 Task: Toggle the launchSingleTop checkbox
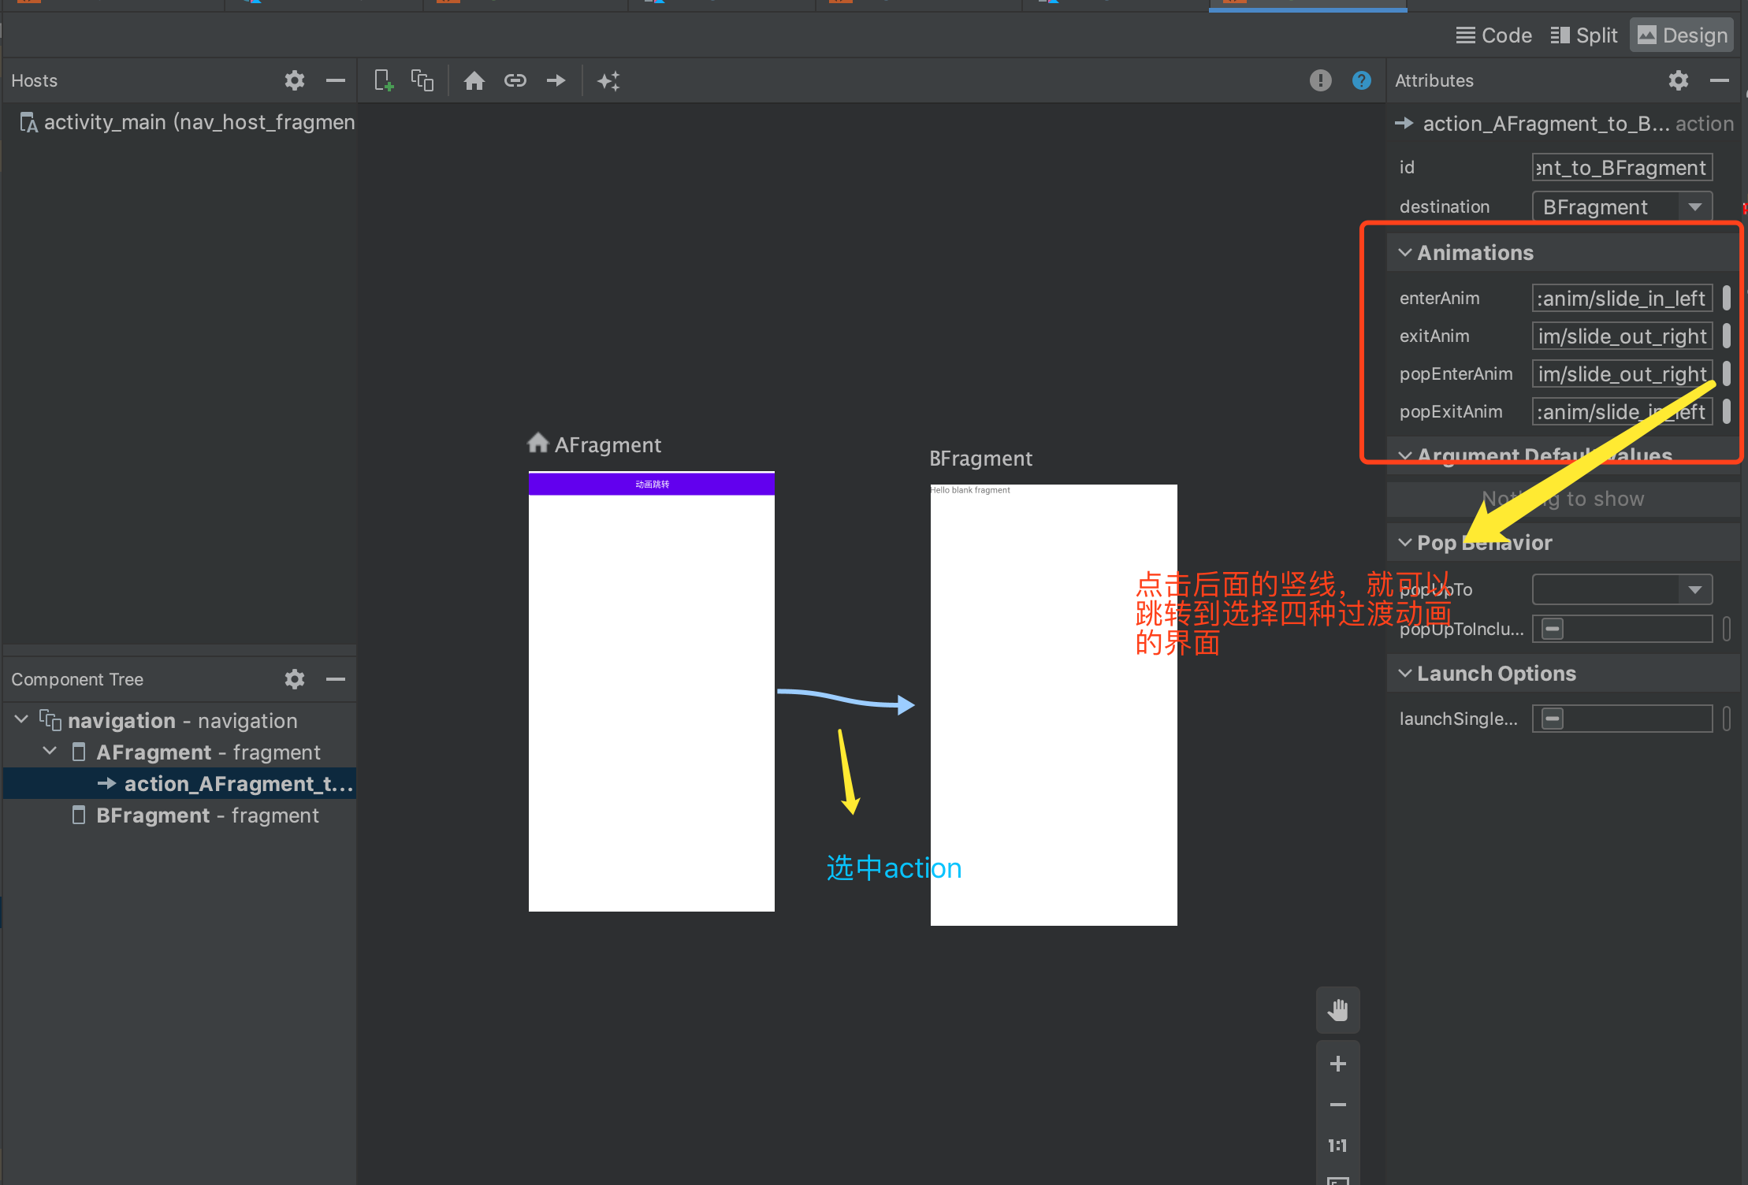click(1552, 719)
